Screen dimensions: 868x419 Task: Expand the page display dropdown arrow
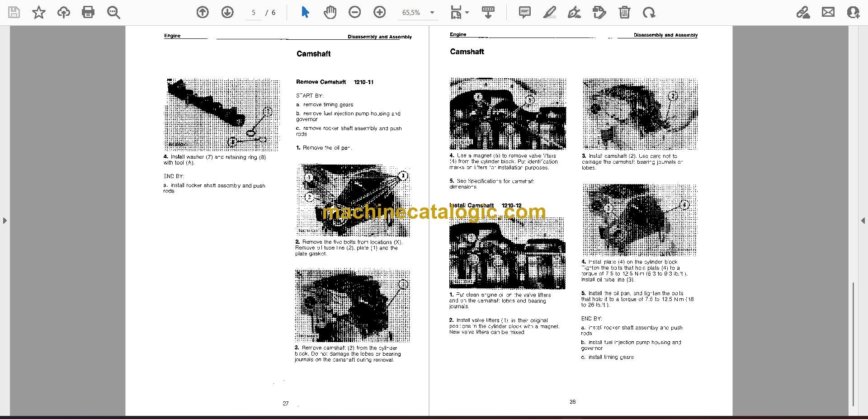pyautogui.click(x=467, y=13)
